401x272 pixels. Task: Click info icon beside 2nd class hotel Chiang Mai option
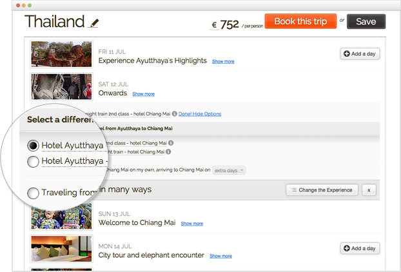171,142
